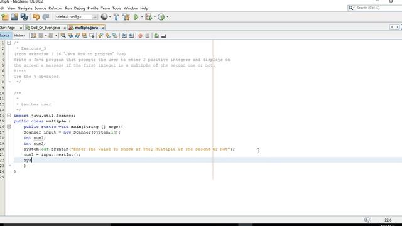Viewport: 402px width, 226px height.
Task: Click the Next Bookmark icon
Action: (107, 36)
